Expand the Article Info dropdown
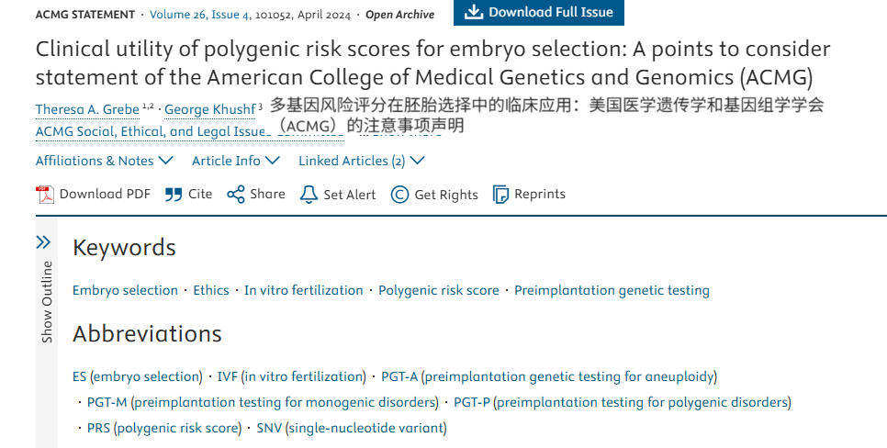887x448 pixels. pos(234,161)
